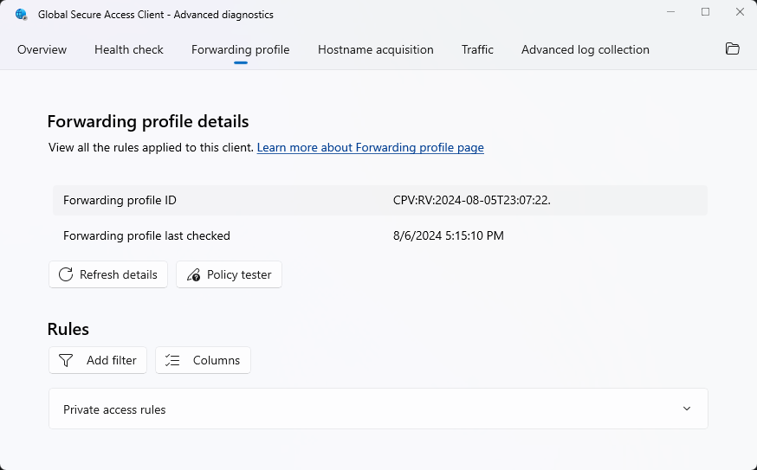Viewport: 757px width, 470px height.
Task: Click the refresh arrow icon
Action: [x=66, y=274]
